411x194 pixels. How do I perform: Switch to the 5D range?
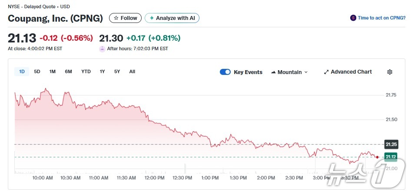[x=37, y=71]
